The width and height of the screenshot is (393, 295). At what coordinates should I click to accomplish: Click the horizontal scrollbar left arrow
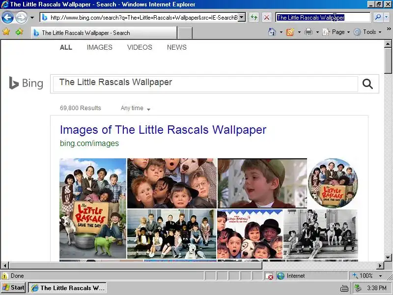point(5,265)
